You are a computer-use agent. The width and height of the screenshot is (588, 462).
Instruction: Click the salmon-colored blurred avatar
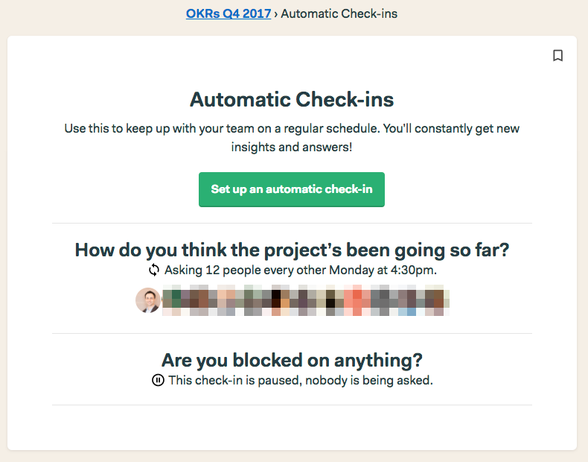point(357,300)
